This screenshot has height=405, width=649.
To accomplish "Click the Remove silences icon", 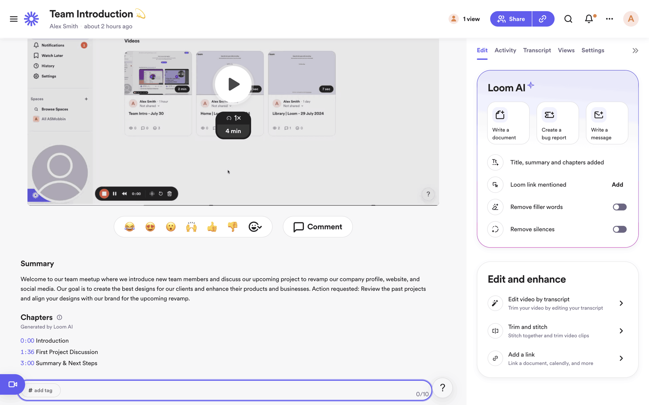I will tap(495, 229).
